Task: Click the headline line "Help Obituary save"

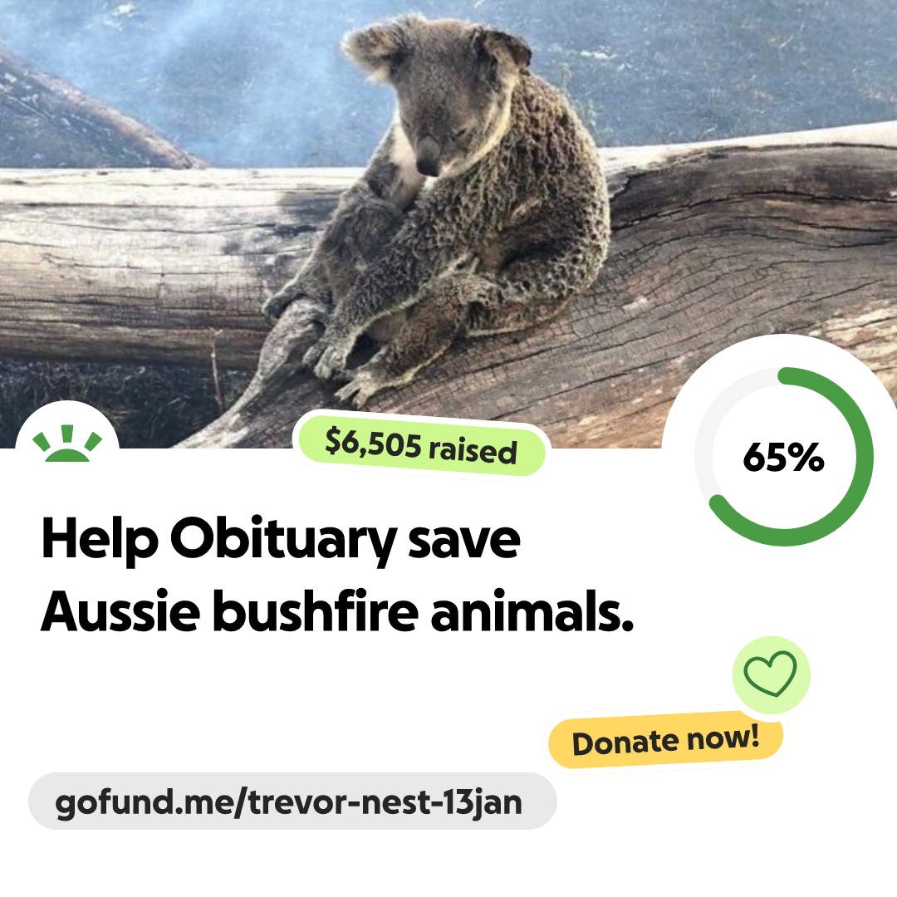Action: coord(281,539)
